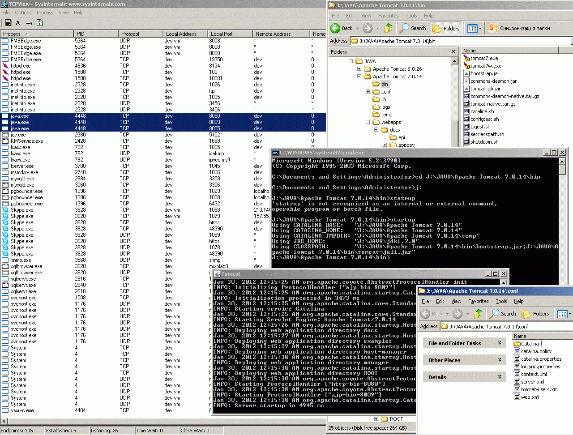Select the bootstrap.jar file icon
This screenshot has height=435, width=573.
(466, 73)
